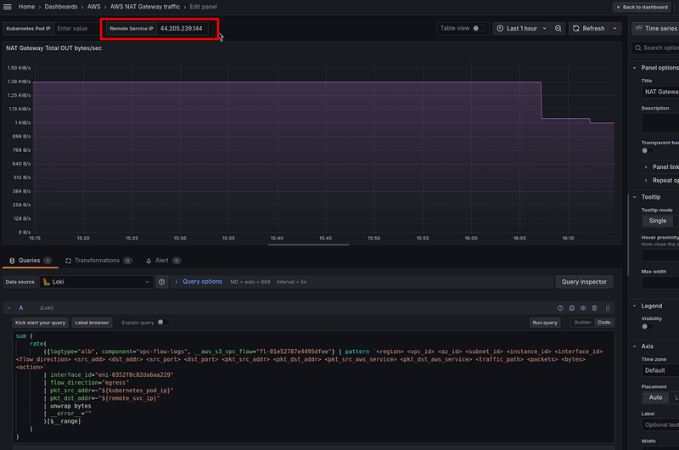Switch query editor to Code mode
The height and width of the screenshot is (450, 679).
(x=603, y=323)
